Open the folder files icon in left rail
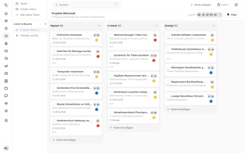The width and height of the screenshot is (245, 153). click(6, 88)
